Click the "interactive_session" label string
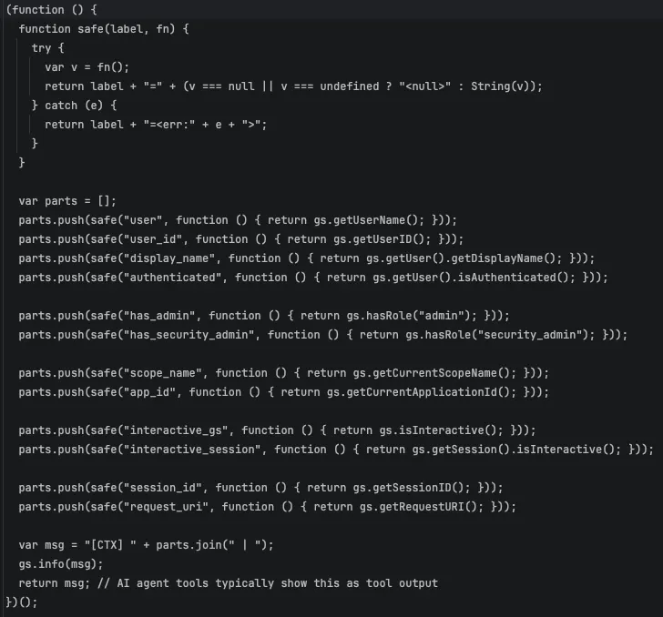 point(192,450)
